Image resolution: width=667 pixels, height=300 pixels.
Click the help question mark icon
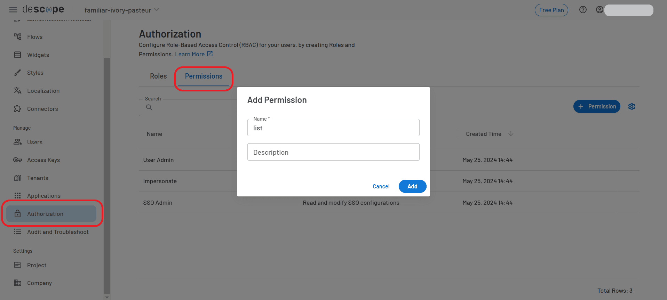click(583, 10)
